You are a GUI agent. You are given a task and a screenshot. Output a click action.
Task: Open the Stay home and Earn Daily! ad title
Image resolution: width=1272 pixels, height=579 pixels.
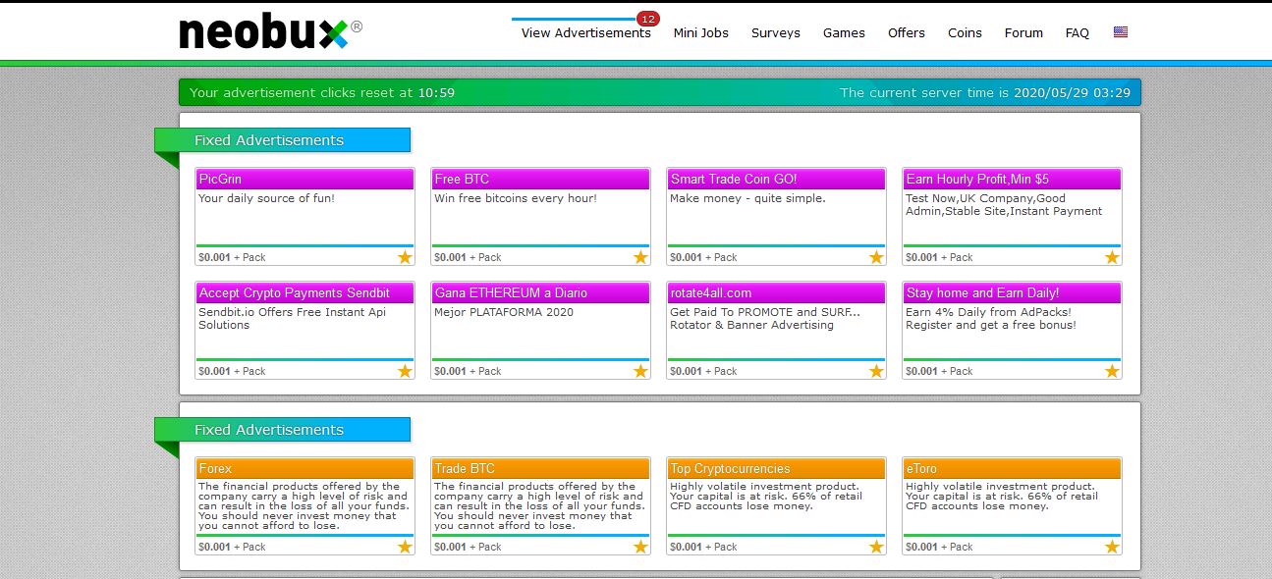[1012, 293]
